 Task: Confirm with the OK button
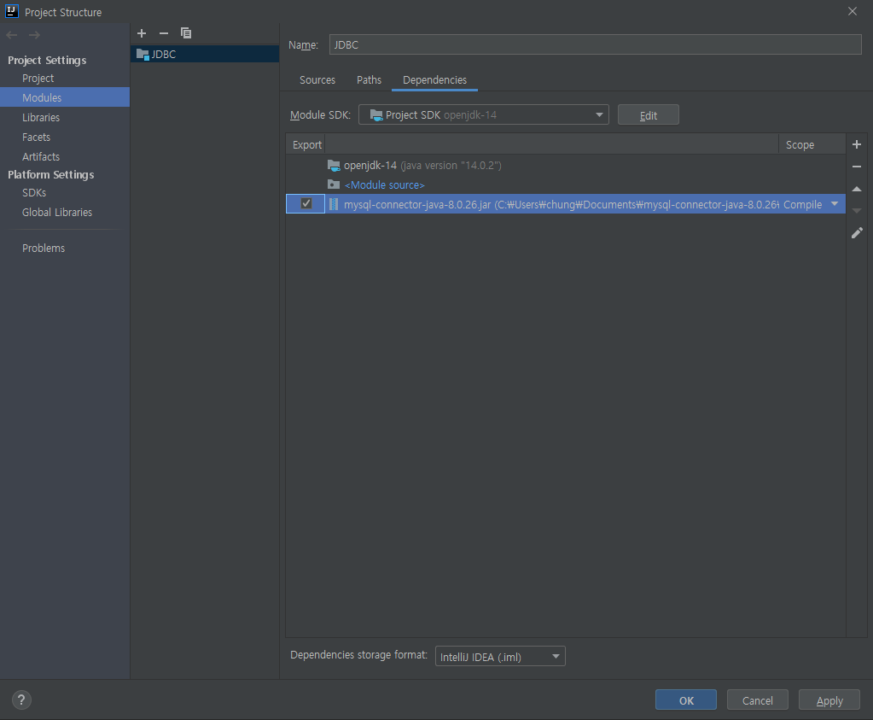pos(686,700)
